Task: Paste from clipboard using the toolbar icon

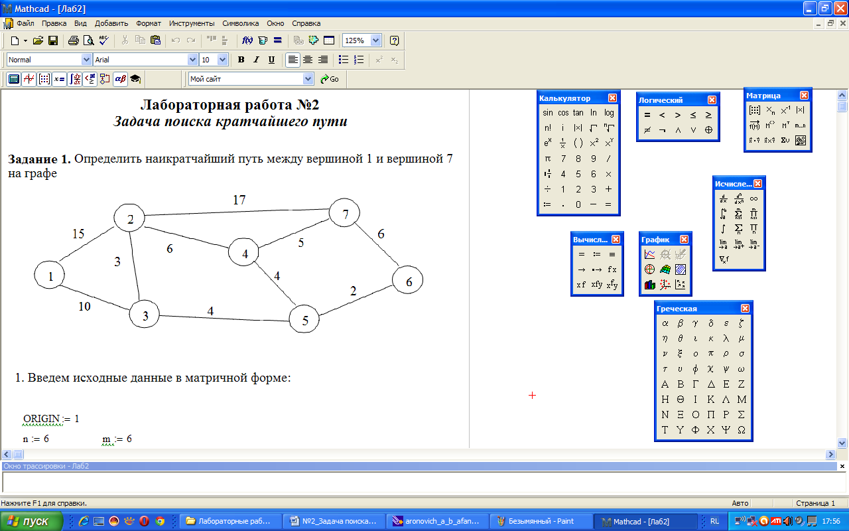Action: (x=155, y=40)
